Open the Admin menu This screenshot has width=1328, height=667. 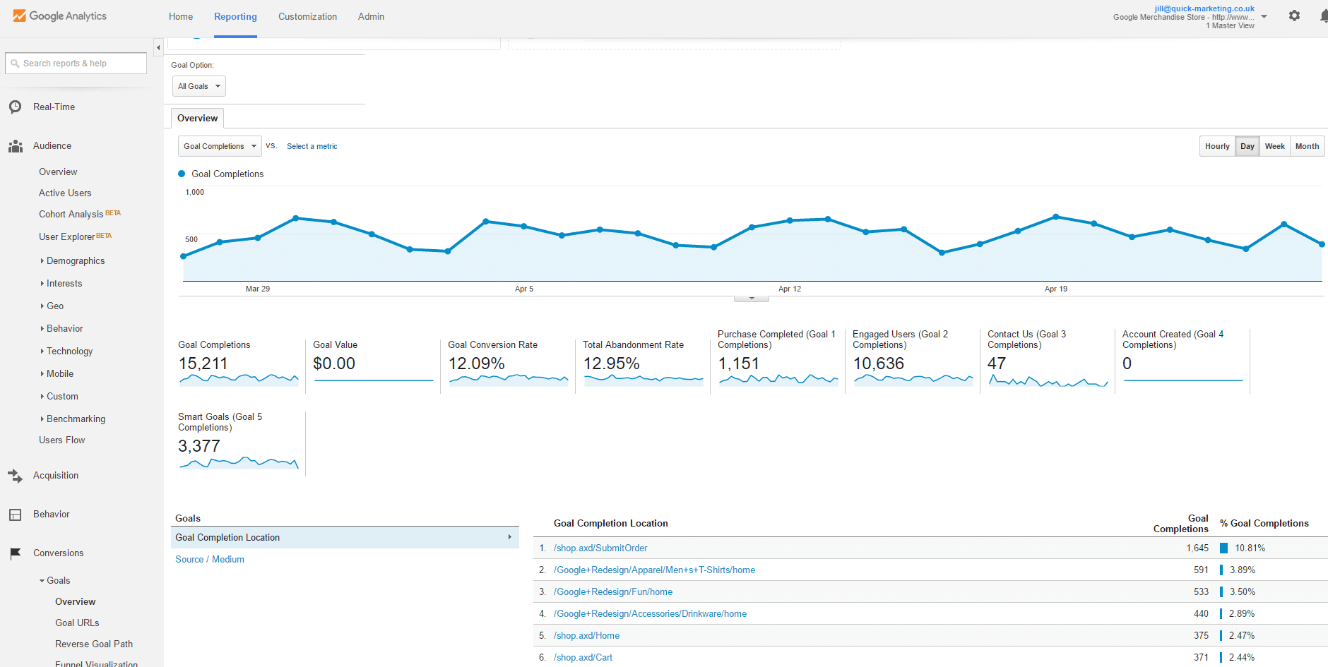tap(371, 16)
